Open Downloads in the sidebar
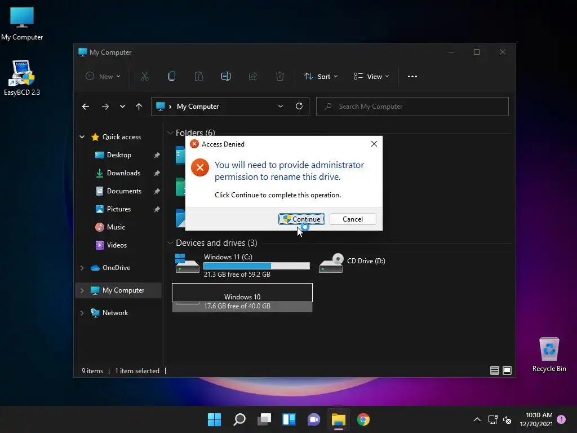Viewport: 577px width, 433px height. (x=123, y=173)
